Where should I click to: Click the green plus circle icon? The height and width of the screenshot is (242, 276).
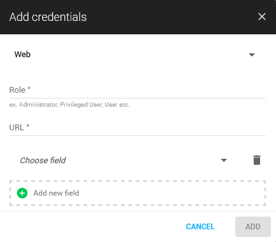pyautogui.click(x=22, y=193)
